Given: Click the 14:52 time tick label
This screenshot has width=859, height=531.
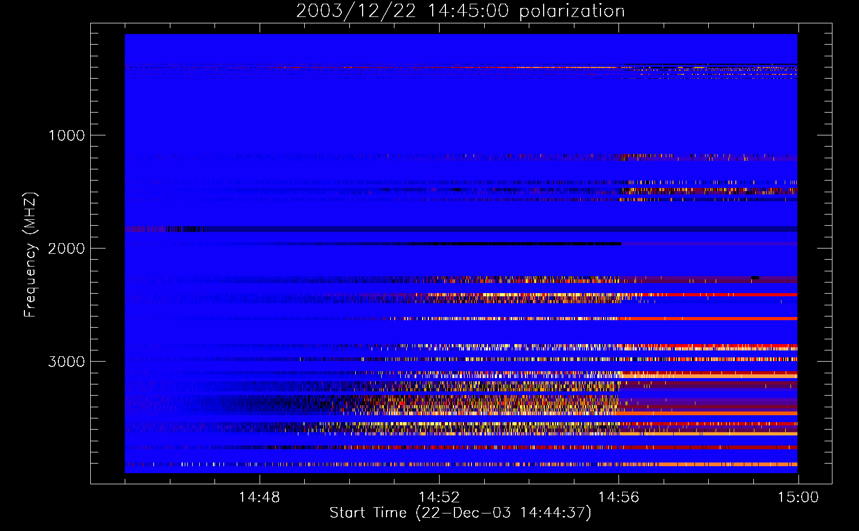Looking at the screenshot, I should [439, 498].
